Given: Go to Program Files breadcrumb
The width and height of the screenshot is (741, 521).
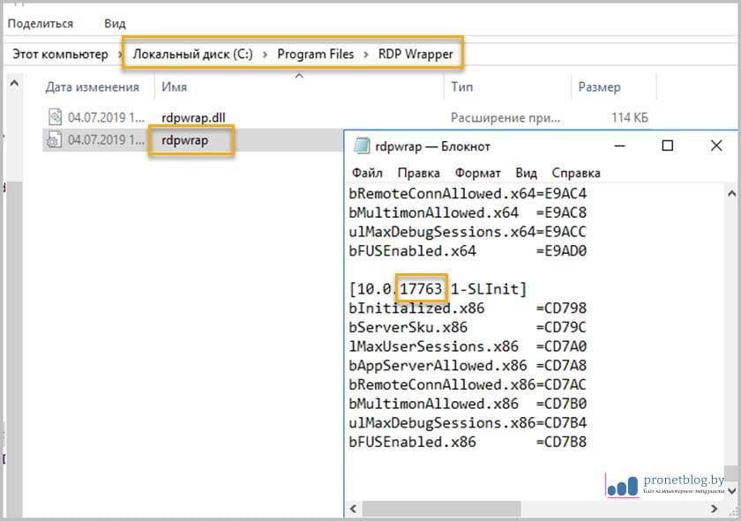Looking at the screenshot, I should pyautogui.click(x=315, y=55).
